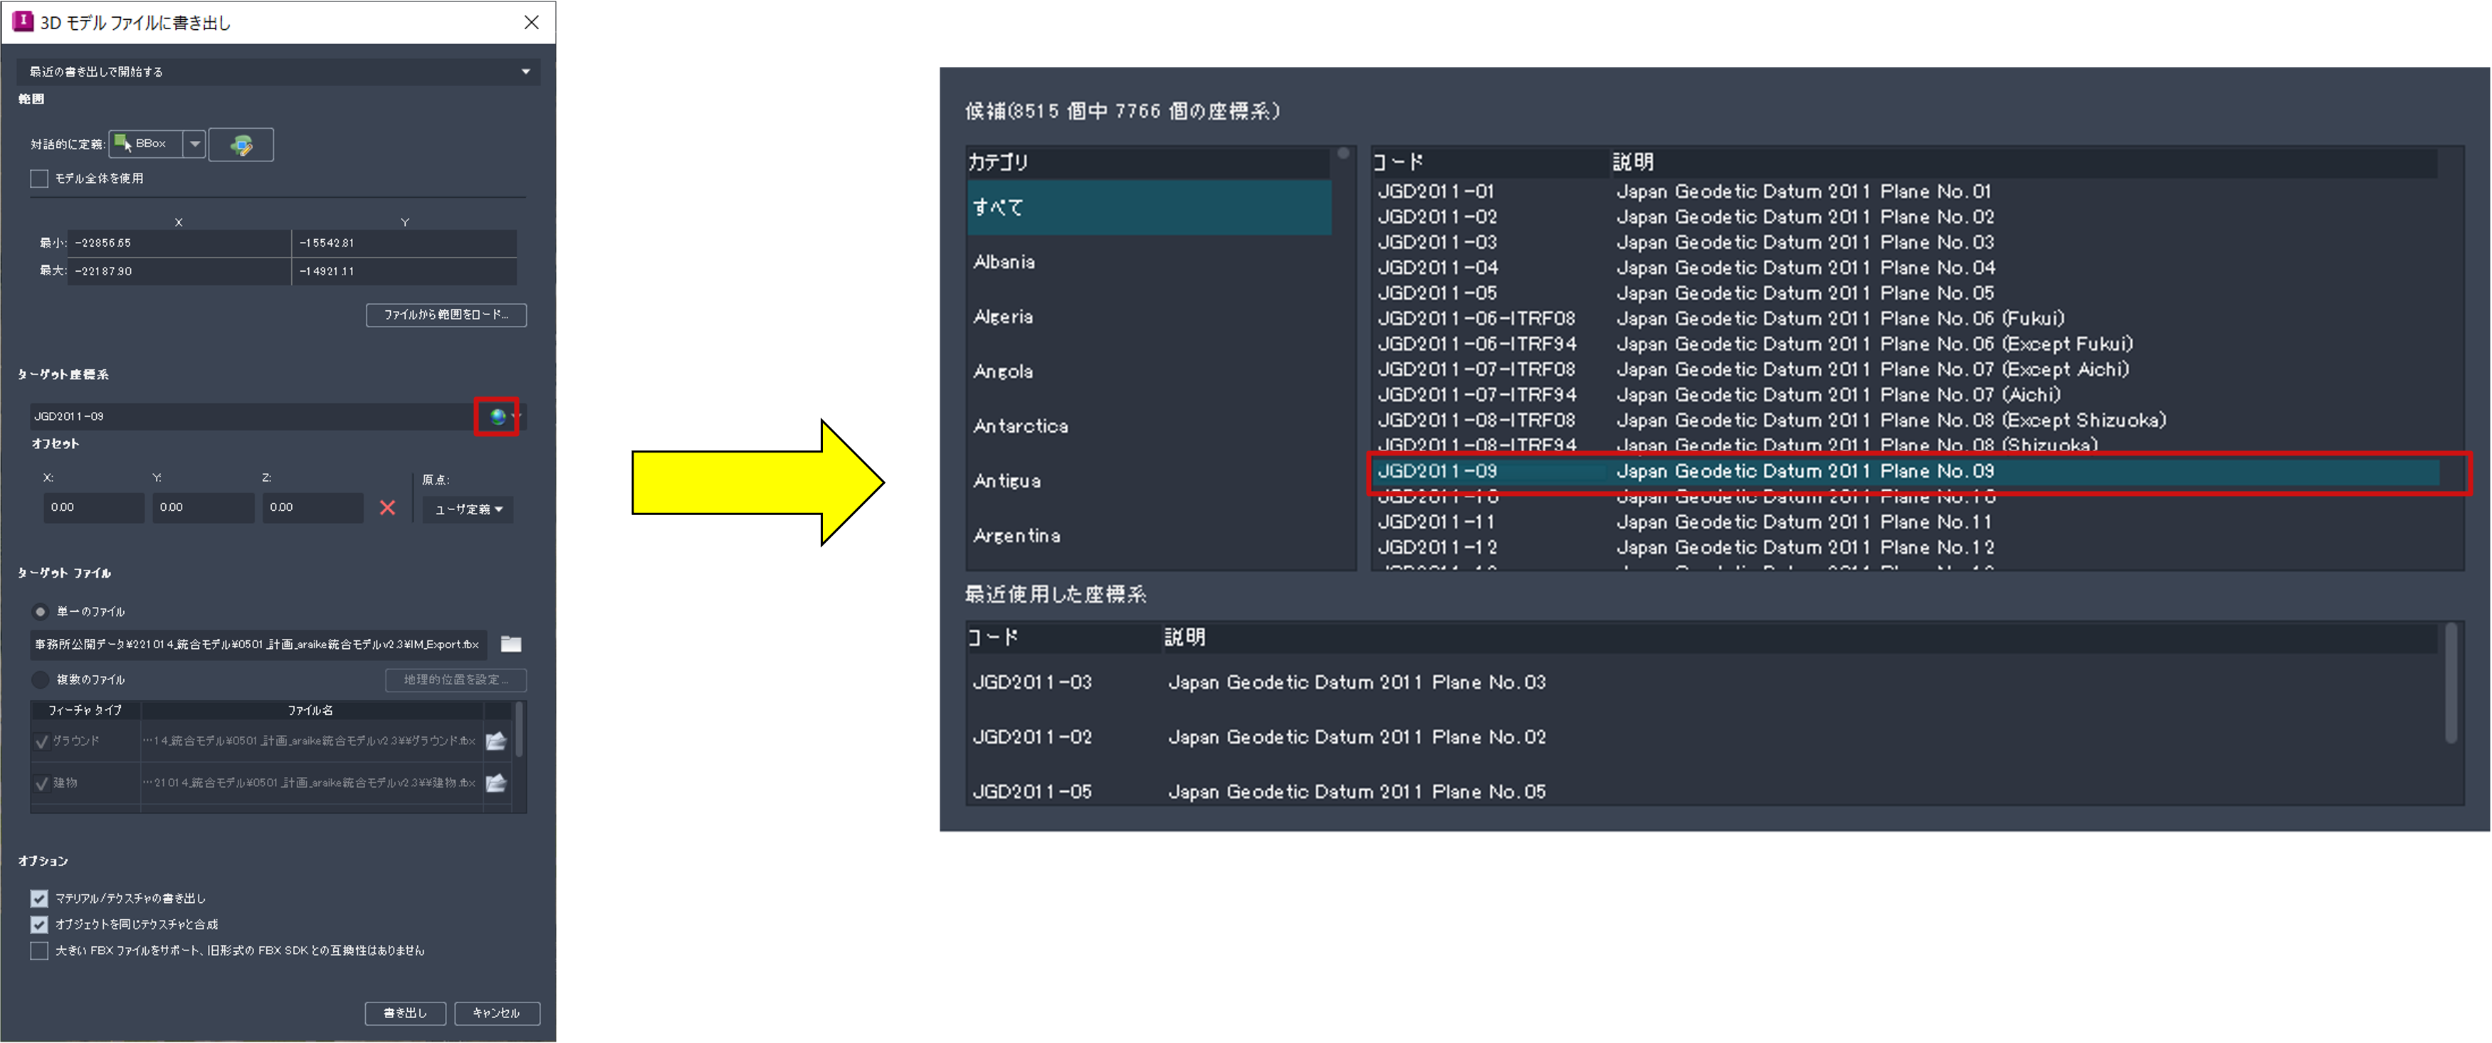Enable モデル全体を使用 checkbox
2492x1043 pixels.
coord(40,179)
